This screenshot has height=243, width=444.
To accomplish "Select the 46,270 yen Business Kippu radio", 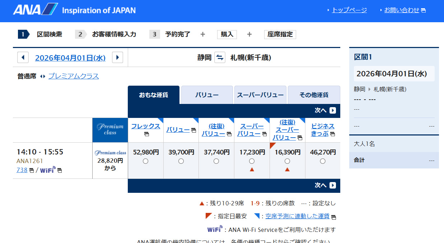I will pos(323,161).
